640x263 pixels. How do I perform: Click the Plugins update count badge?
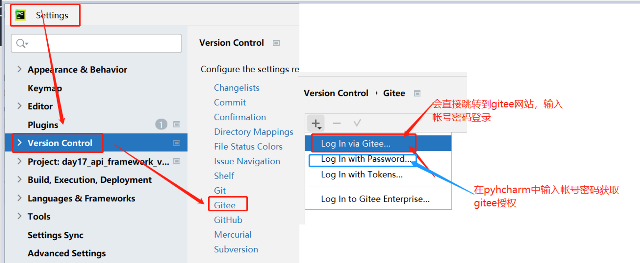[x=161, y=124]
